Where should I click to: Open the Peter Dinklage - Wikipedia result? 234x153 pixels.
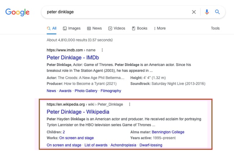tap(78, 112)
